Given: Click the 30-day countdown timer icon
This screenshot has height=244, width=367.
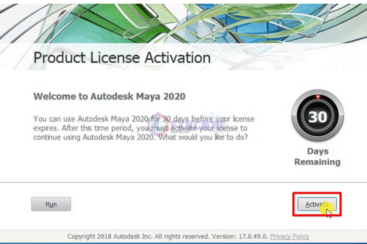Looking at the screenshot, I should coord(318,116).
